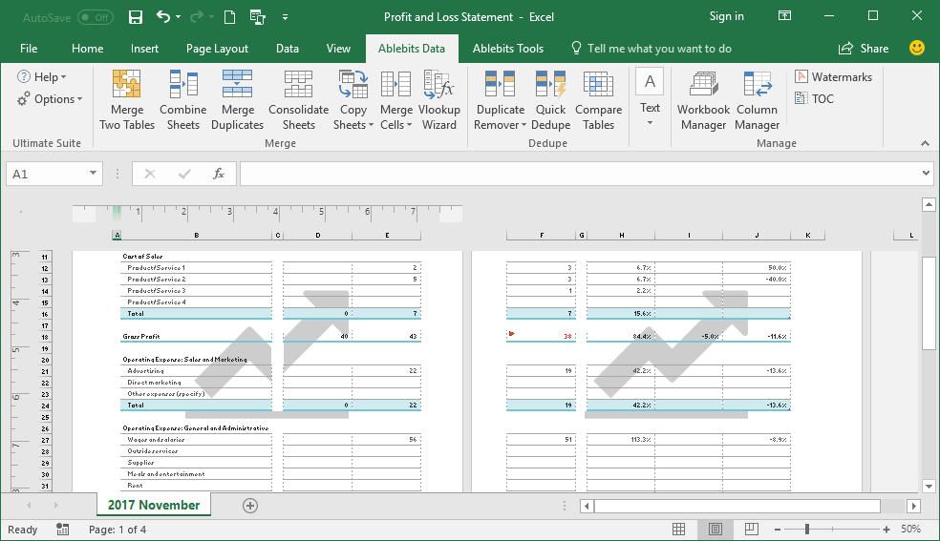This screenshot has height=541, width=940.
Task: Start the Vlookup Wizard
Action: coord(438,100)
